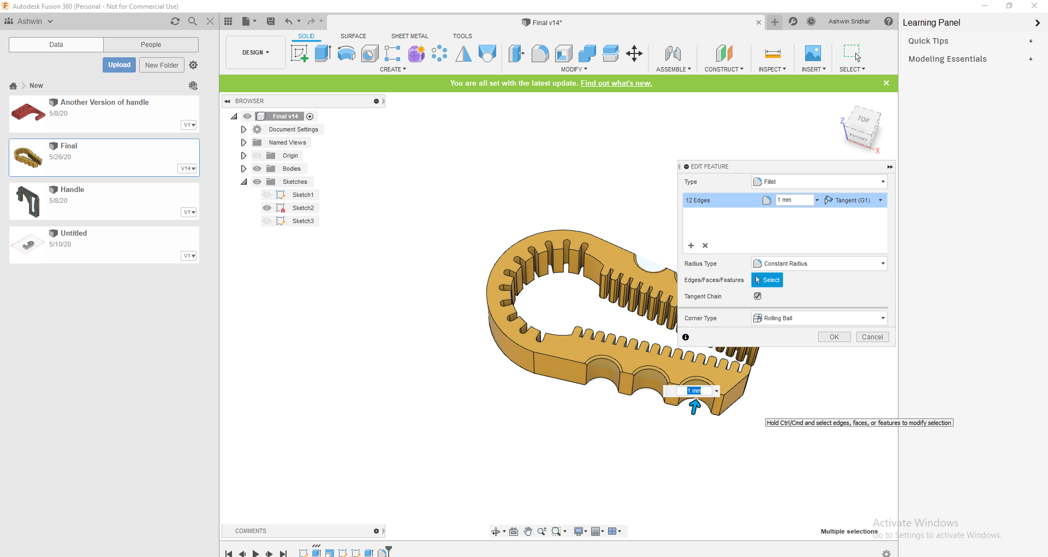Open the Fillet Type dropdown

tap(819, 182)
